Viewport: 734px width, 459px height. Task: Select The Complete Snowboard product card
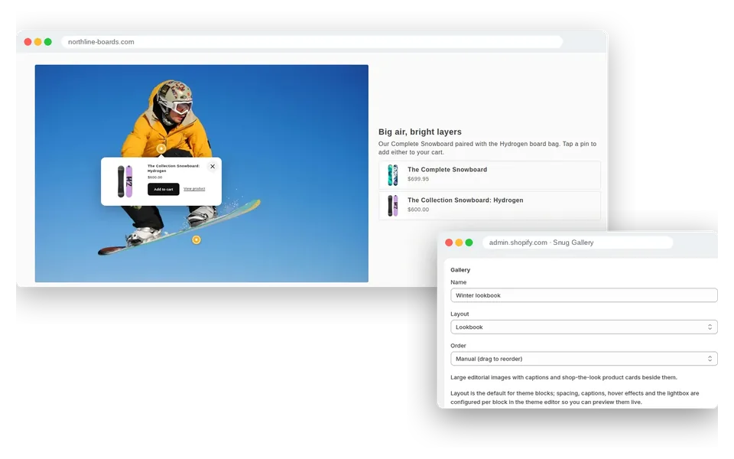pos(489,174)
